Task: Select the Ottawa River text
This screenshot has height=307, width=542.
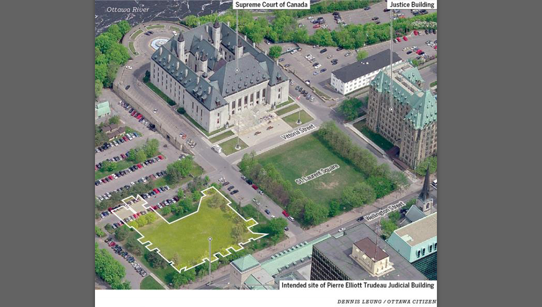Action: pos(127,9)
